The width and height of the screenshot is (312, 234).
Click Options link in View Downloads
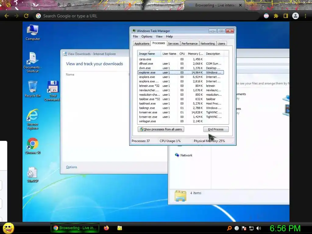pos(71,167)
